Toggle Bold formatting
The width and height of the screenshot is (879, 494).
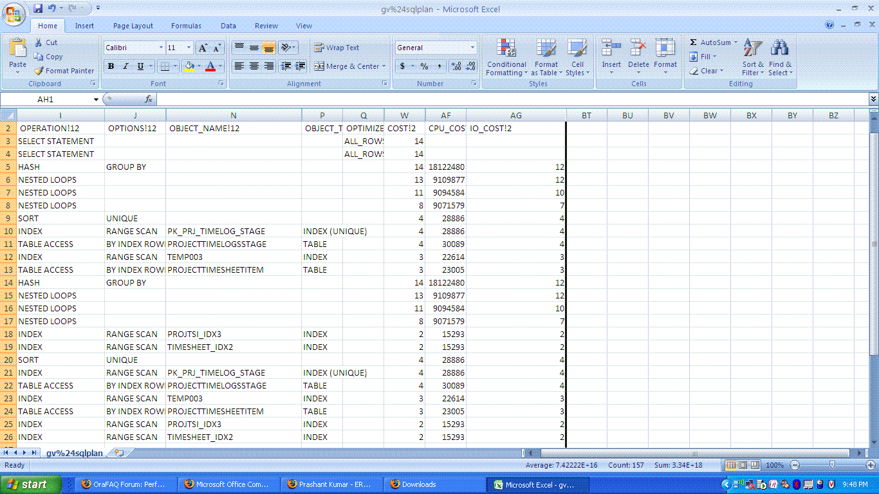(111, 66)
